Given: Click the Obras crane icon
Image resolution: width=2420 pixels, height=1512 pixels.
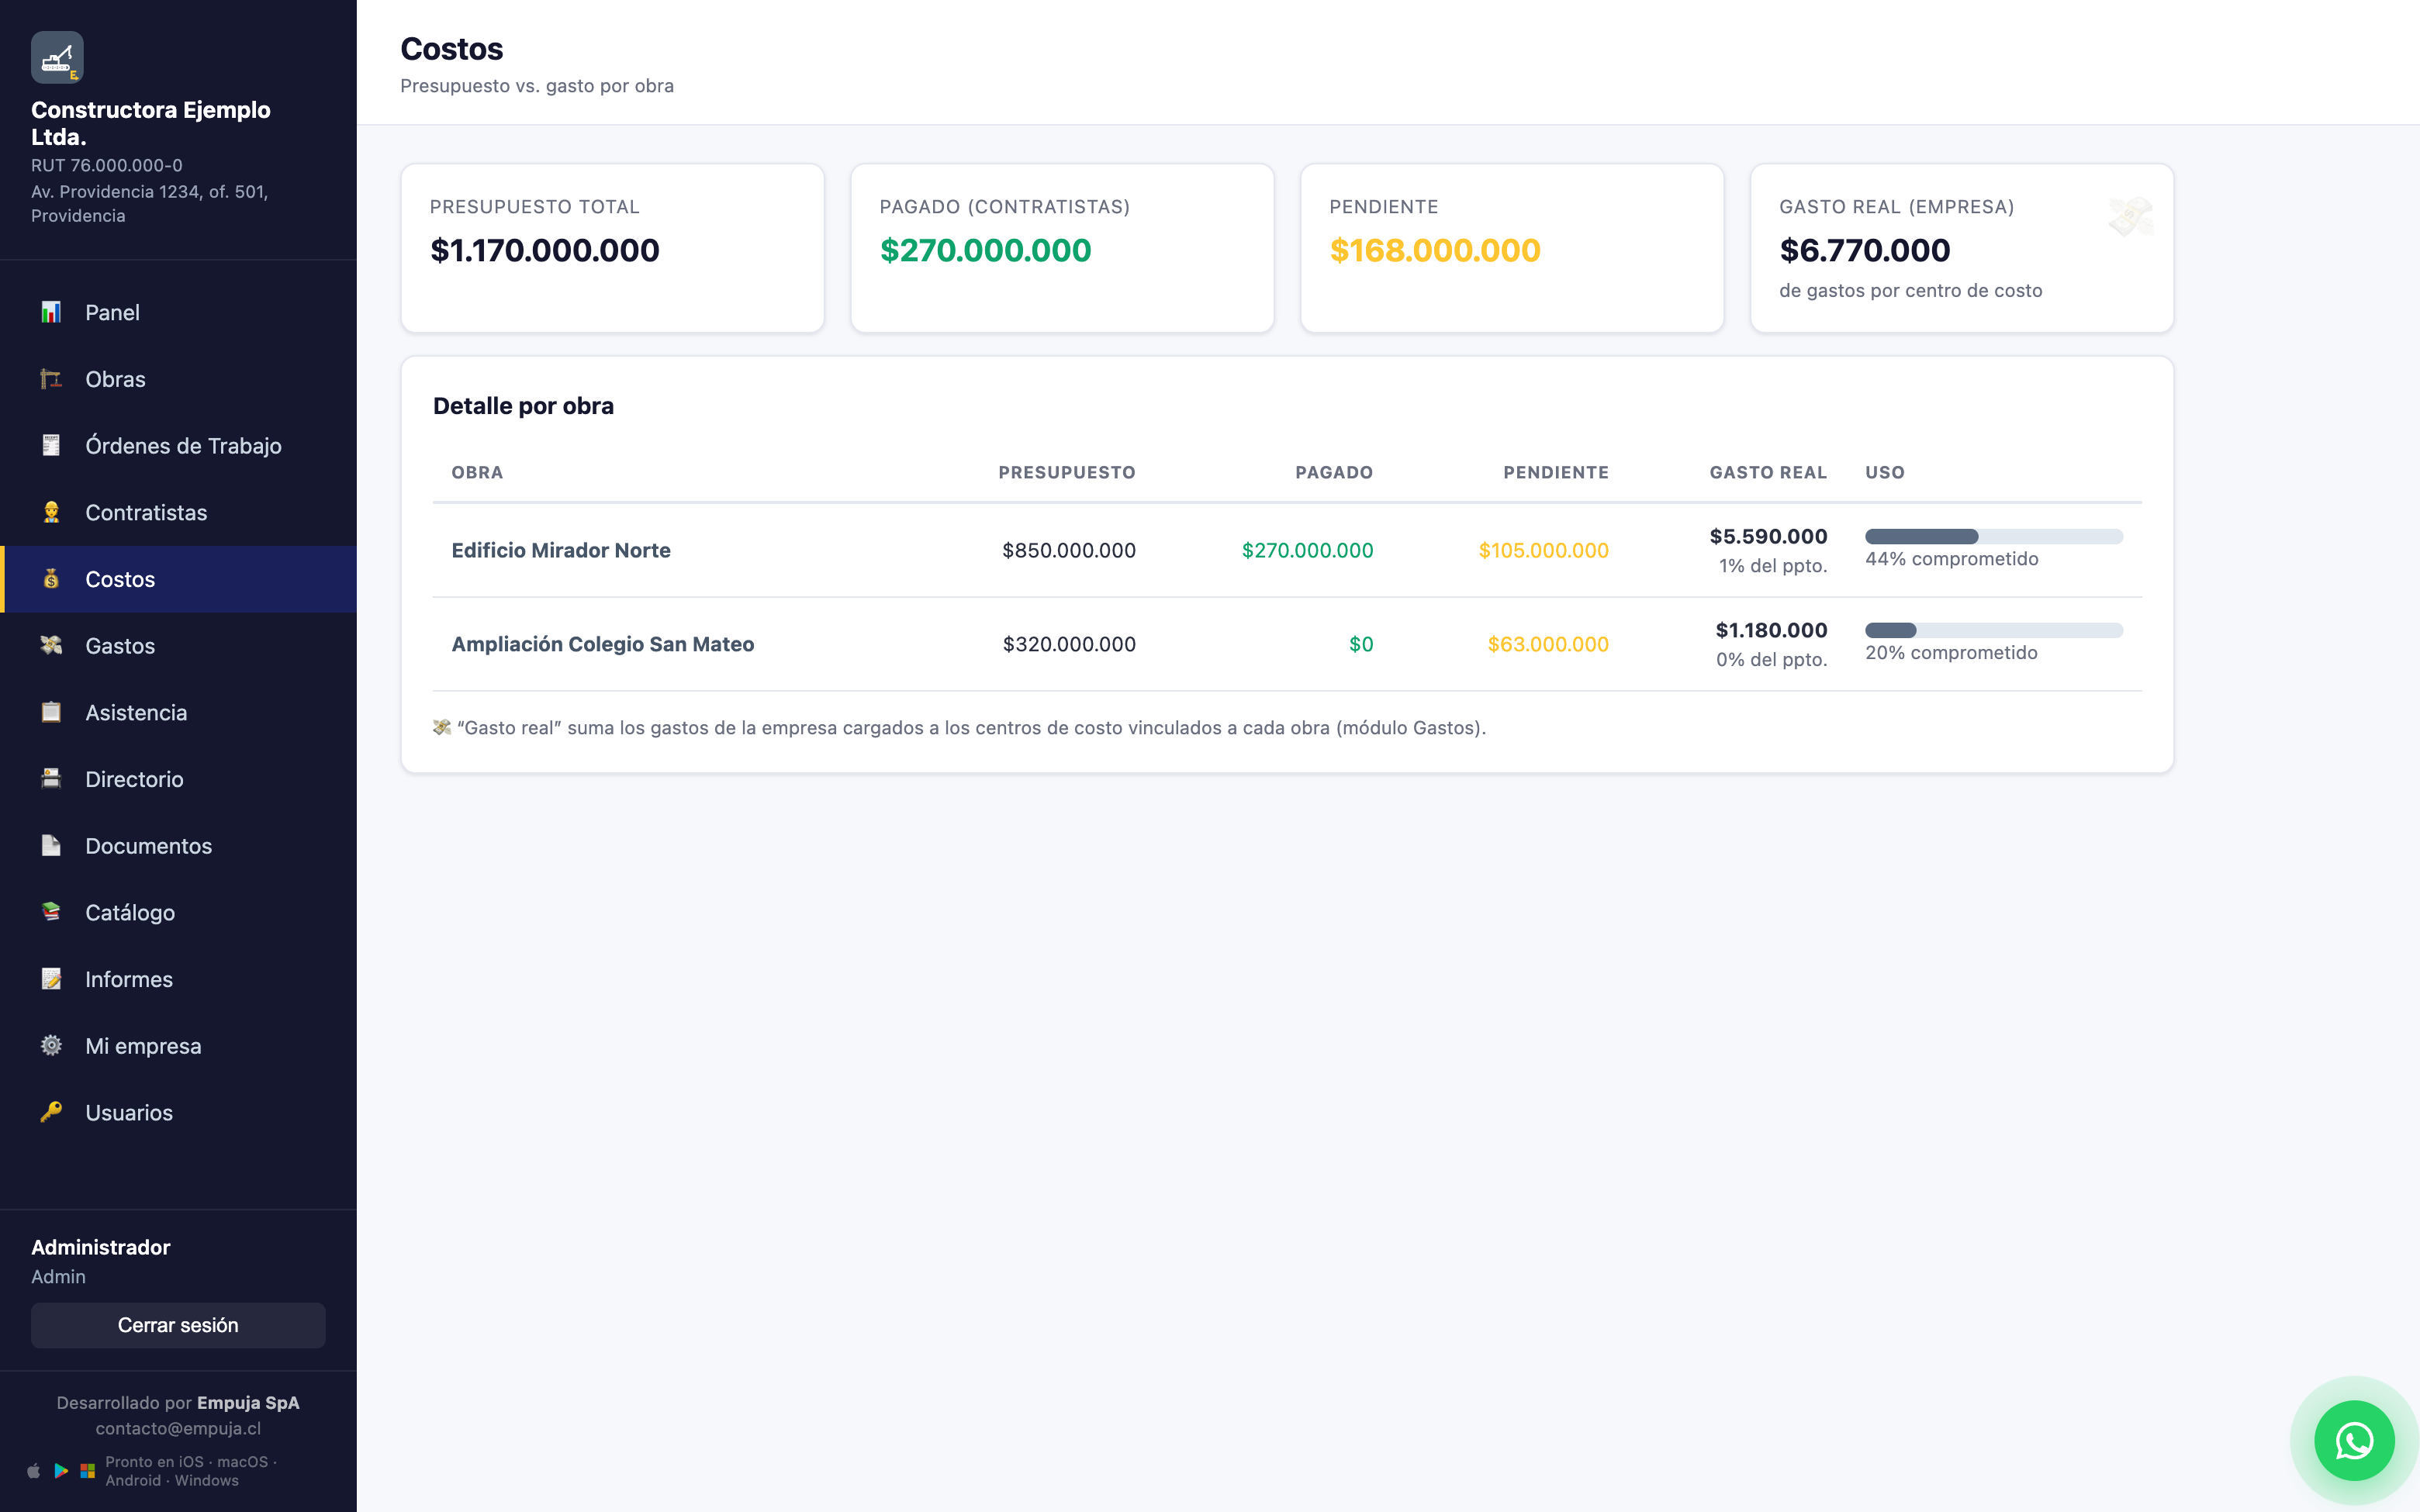Looking at the screenshot, I should pyautogui.click(x=51, y=379).
